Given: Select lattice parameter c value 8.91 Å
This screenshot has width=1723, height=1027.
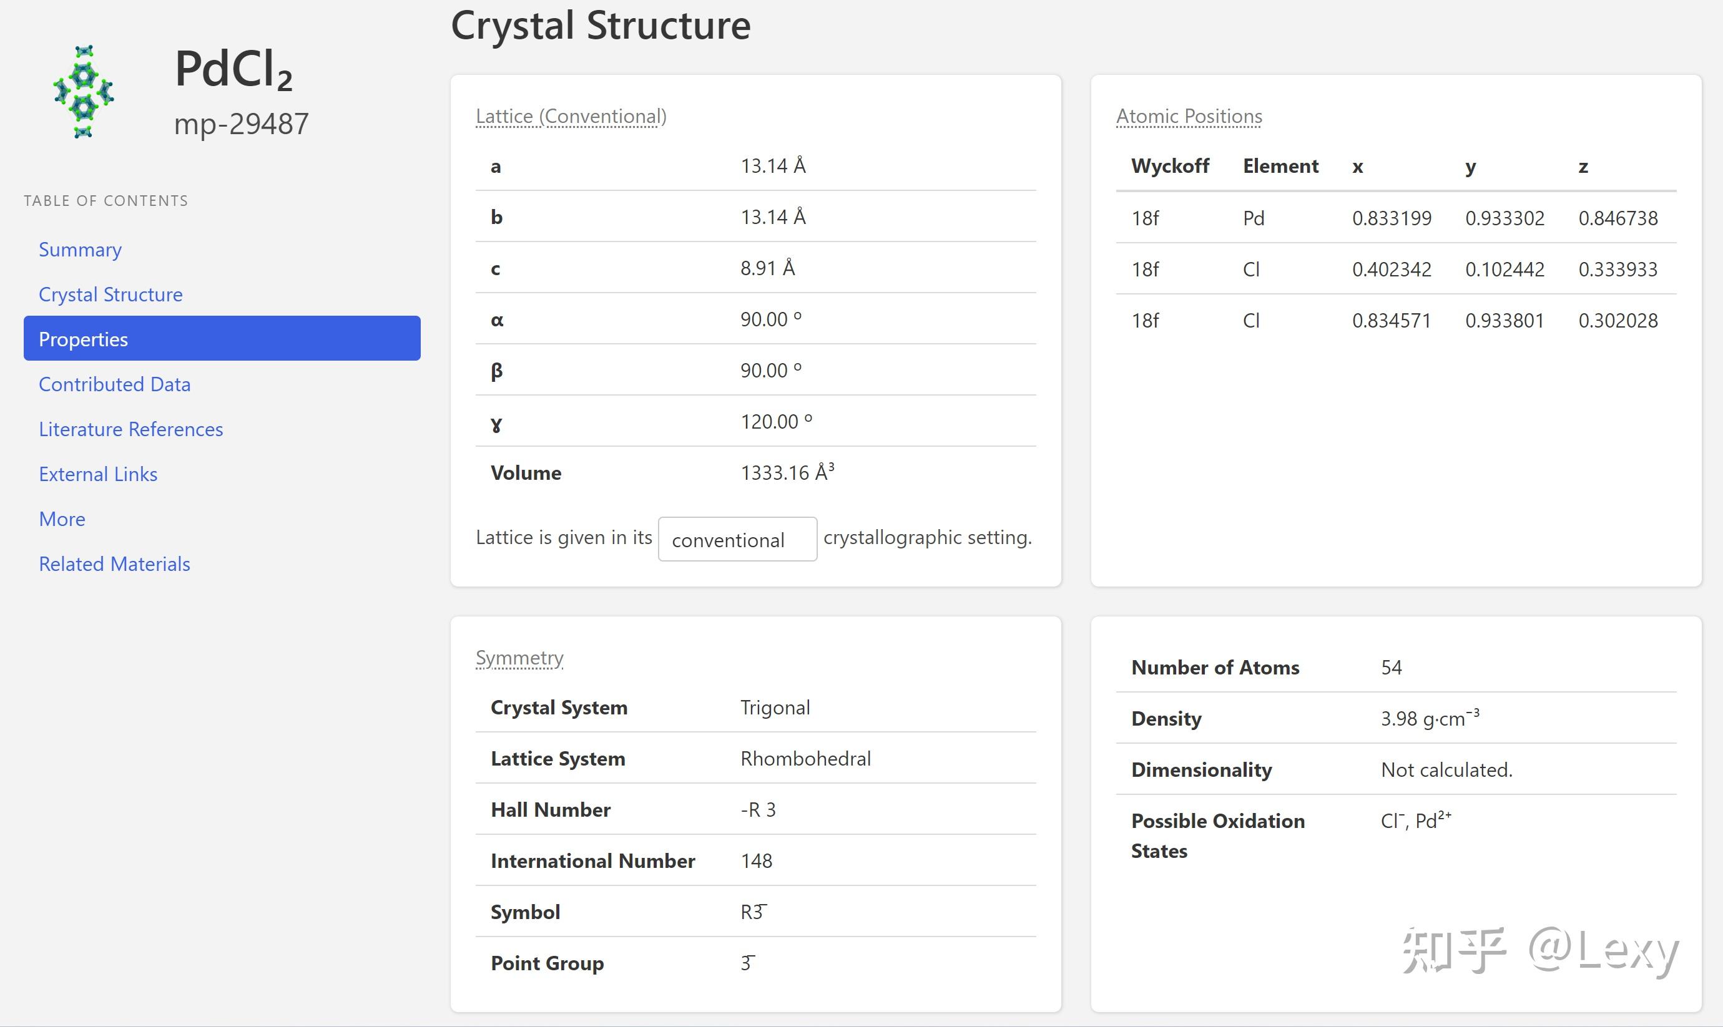Looking at the screenshot, I should [768, 268].
